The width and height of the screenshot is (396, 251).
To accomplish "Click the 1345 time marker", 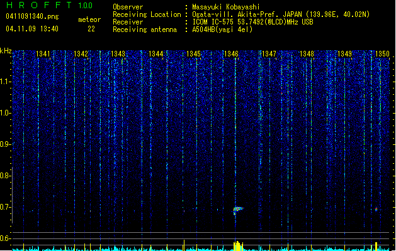I will pos(193,54).
